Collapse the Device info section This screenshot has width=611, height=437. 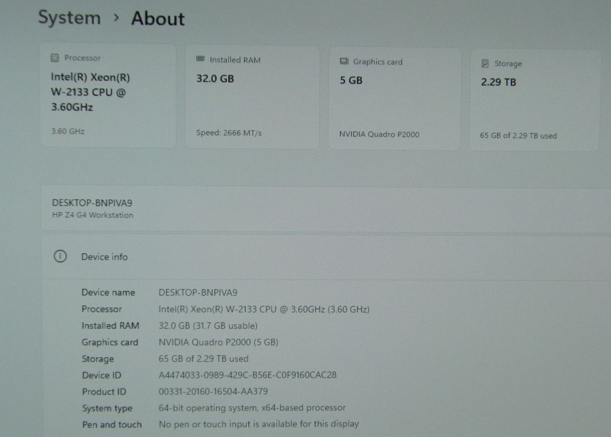[x=104, y=257]
